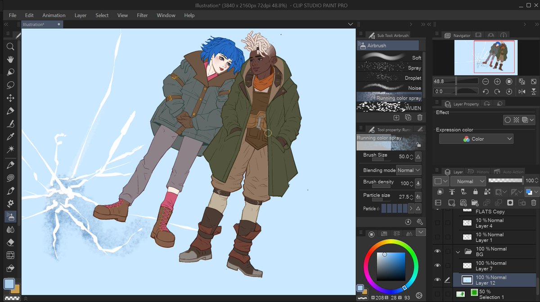This screenshot has height=302, width=540.
Task: Hide the BG folder
Action: click(437, 251)
